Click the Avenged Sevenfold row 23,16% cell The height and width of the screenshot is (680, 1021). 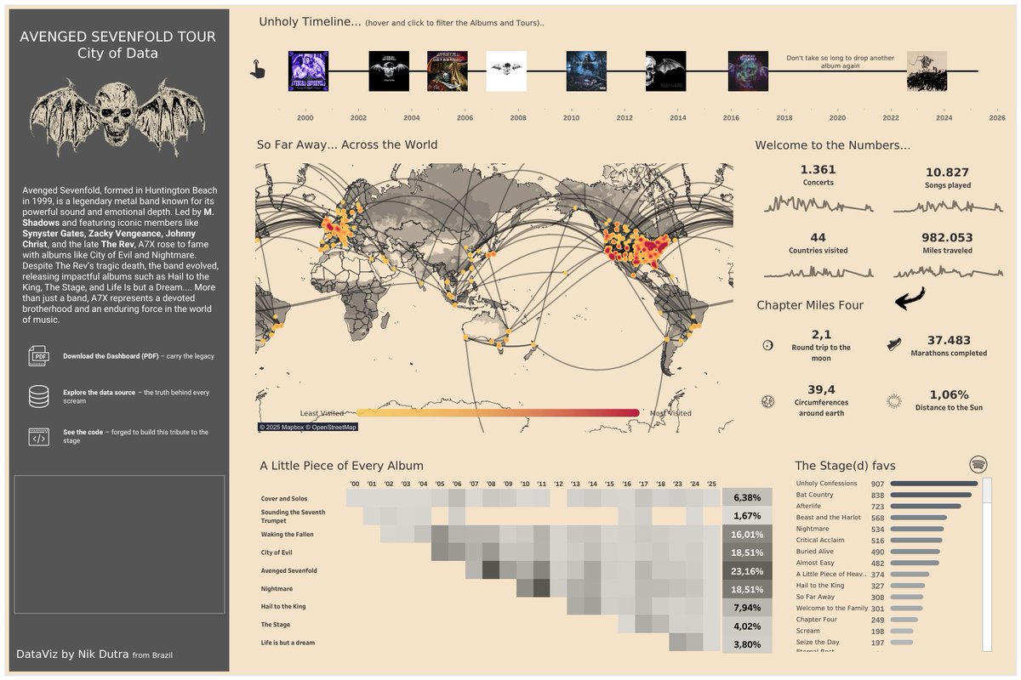747,571
